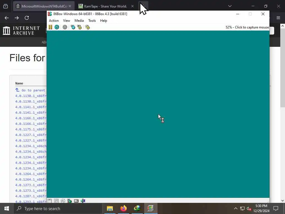The image size is (285, 214).
Task: Open the View menu in 86Box
Action: [67, 21]
